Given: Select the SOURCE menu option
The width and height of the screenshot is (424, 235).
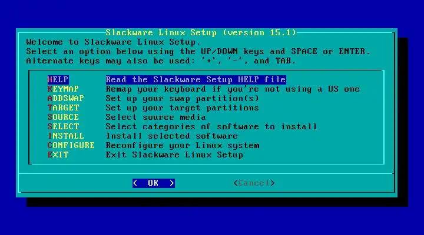Looking at the screenshot, I should pos(63,117).
